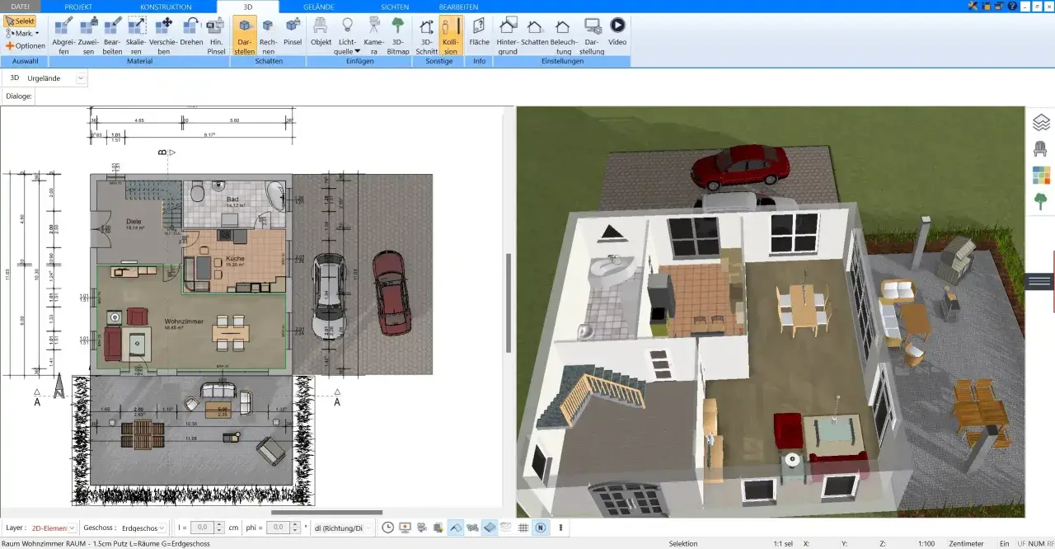The width and height of the screenshot is (1055, 549).
Task: Open Beleuchtung settings
Action: [562, 35]
